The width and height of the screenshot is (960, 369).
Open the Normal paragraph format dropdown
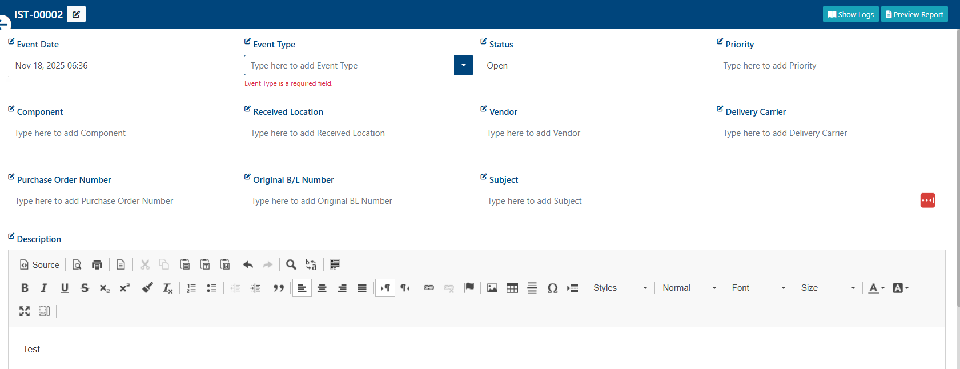(x=689, y=288)
